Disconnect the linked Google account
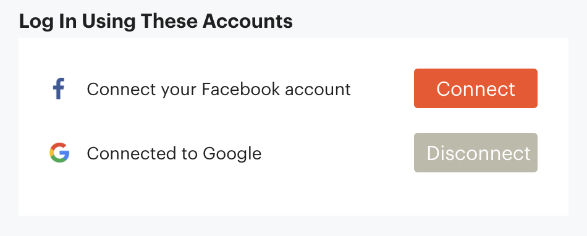The image size is (587, 236). 475,153
